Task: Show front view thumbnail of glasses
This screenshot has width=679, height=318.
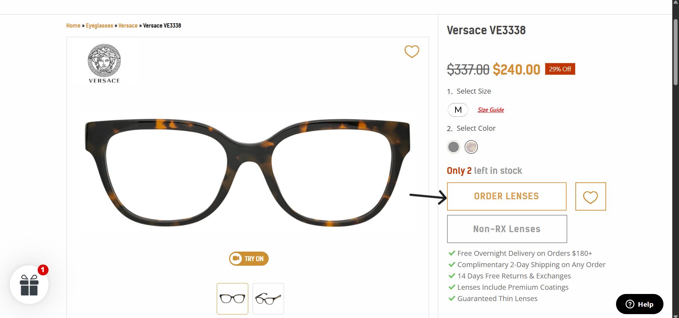Action: tap(232, 299)
